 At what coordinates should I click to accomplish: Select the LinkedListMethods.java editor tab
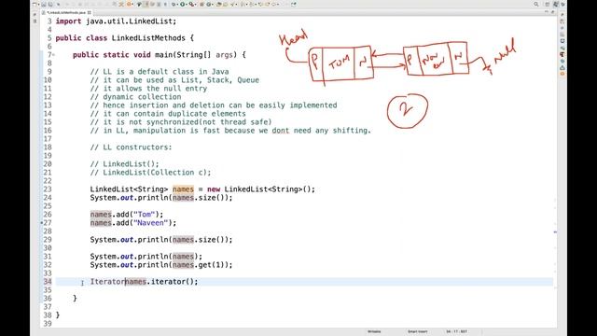click(66, 12)
